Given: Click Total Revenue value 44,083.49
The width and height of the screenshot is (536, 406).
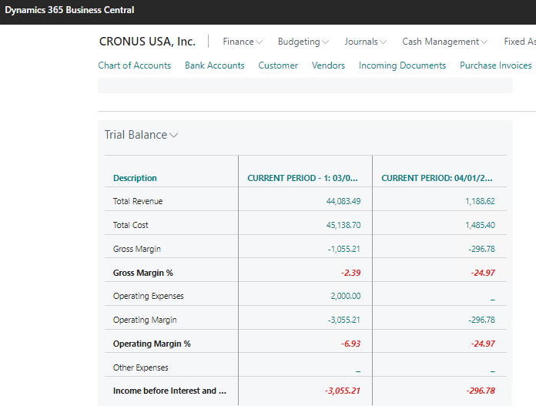Looking at the screenshot, I should pos(343,201).
